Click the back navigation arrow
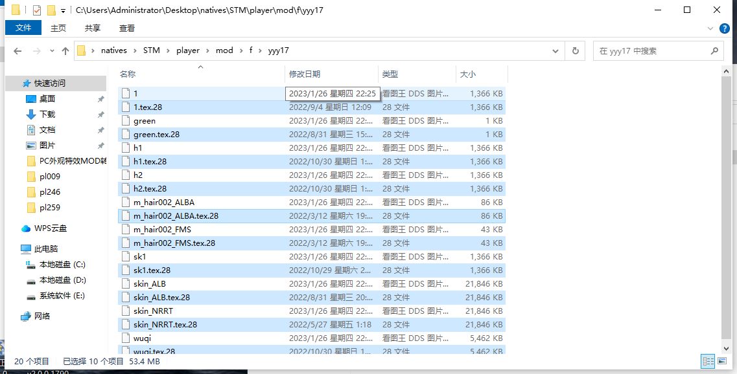 tap(18, 50)
